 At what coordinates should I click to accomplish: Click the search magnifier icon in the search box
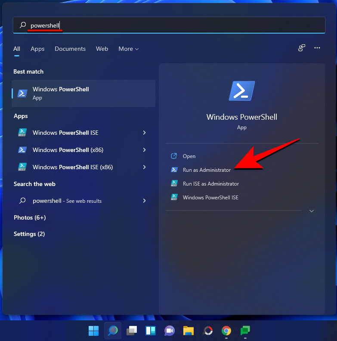pos(23,25)
